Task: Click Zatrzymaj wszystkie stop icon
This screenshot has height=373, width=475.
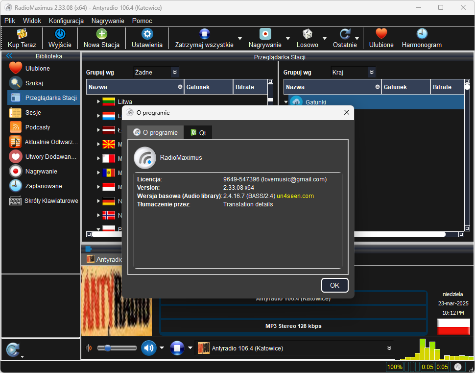Action: 205,34
